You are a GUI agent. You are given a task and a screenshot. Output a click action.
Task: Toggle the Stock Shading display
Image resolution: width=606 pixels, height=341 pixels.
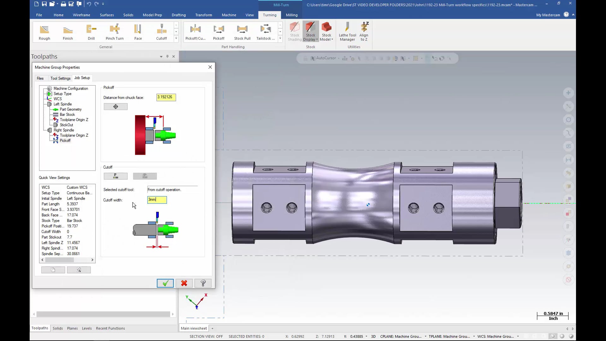(x=294, y=31)
